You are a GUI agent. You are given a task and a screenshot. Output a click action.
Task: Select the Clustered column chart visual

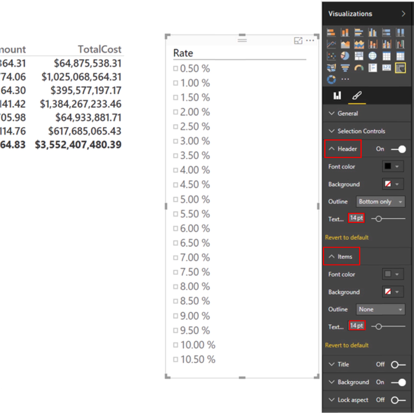point(373,33)
